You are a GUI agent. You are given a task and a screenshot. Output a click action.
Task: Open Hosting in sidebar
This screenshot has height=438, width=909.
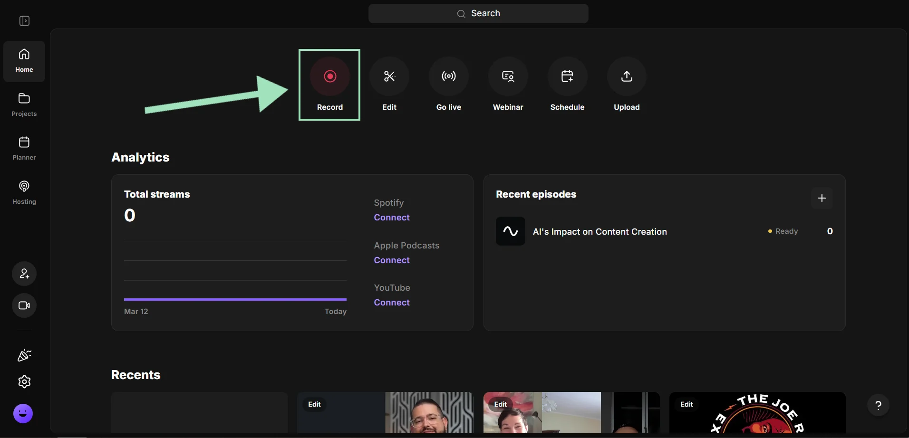point(24,192)
